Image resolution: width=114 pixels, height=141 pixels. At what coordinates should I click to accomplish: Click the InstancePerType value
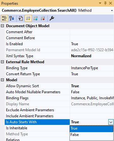pos(92,68)
